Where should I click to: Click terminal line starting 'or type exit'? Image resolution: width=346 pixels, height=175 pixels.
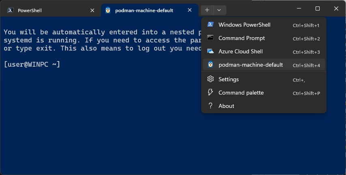[x=102, y=48]
